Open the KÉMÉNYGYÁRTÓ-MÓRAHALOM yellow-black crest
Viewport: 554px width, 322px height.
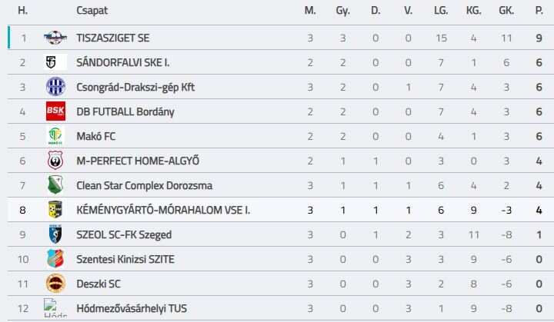(x=55, y=210)
